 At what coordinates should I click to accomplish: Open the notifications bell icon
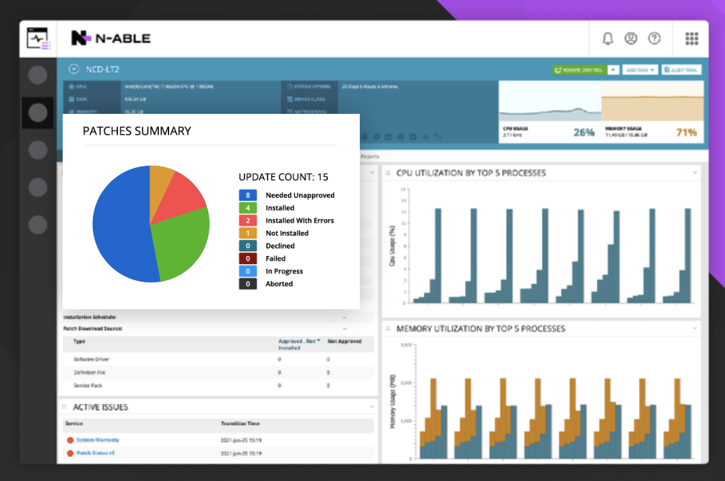(x=608, y=38)
